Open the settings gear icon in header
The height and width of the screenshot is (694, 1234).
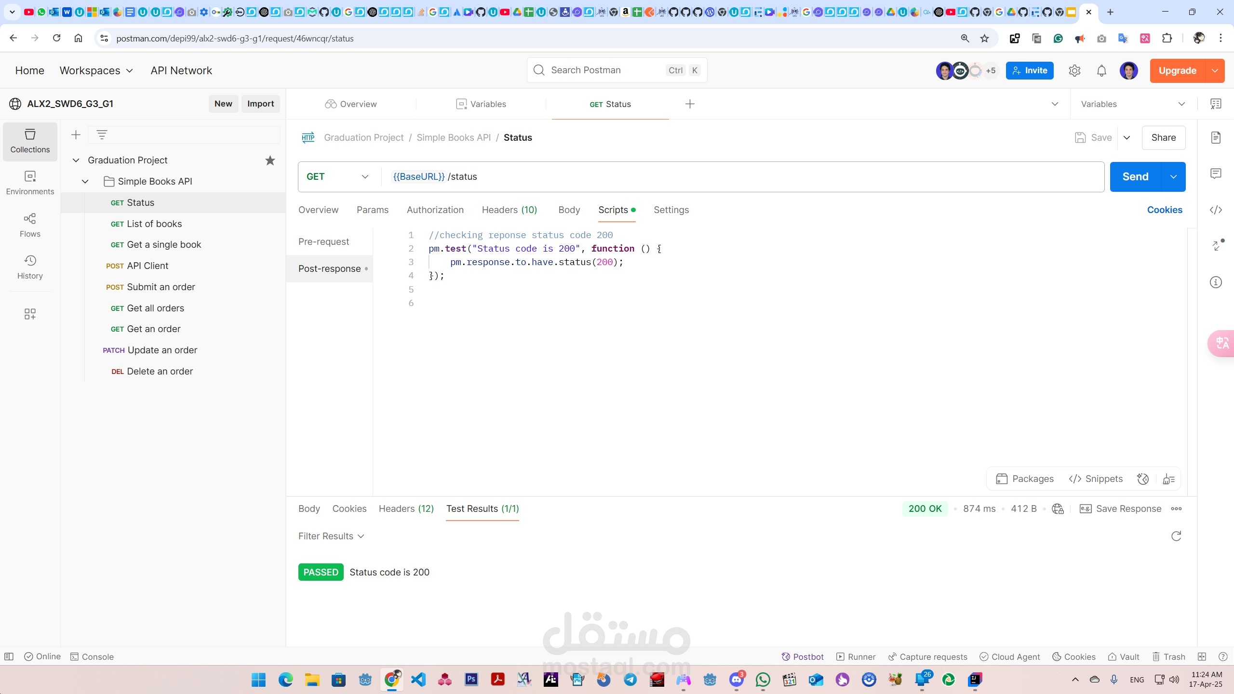coord(1074,71)
